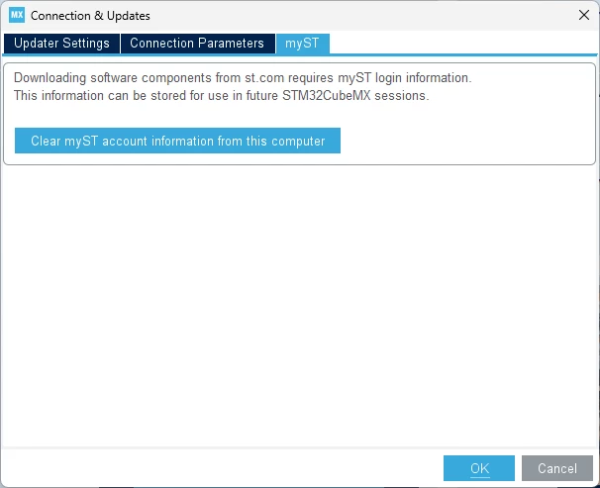Click the 'stored for use in future STM32CubeMX sessions' line
This screenshot has height=488, width=600.
click(x=221, y=96)
